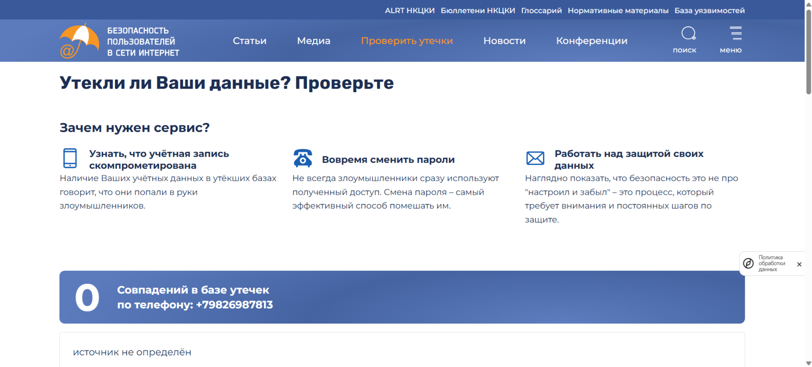Open the Статьи menu item

click(249, 41)
